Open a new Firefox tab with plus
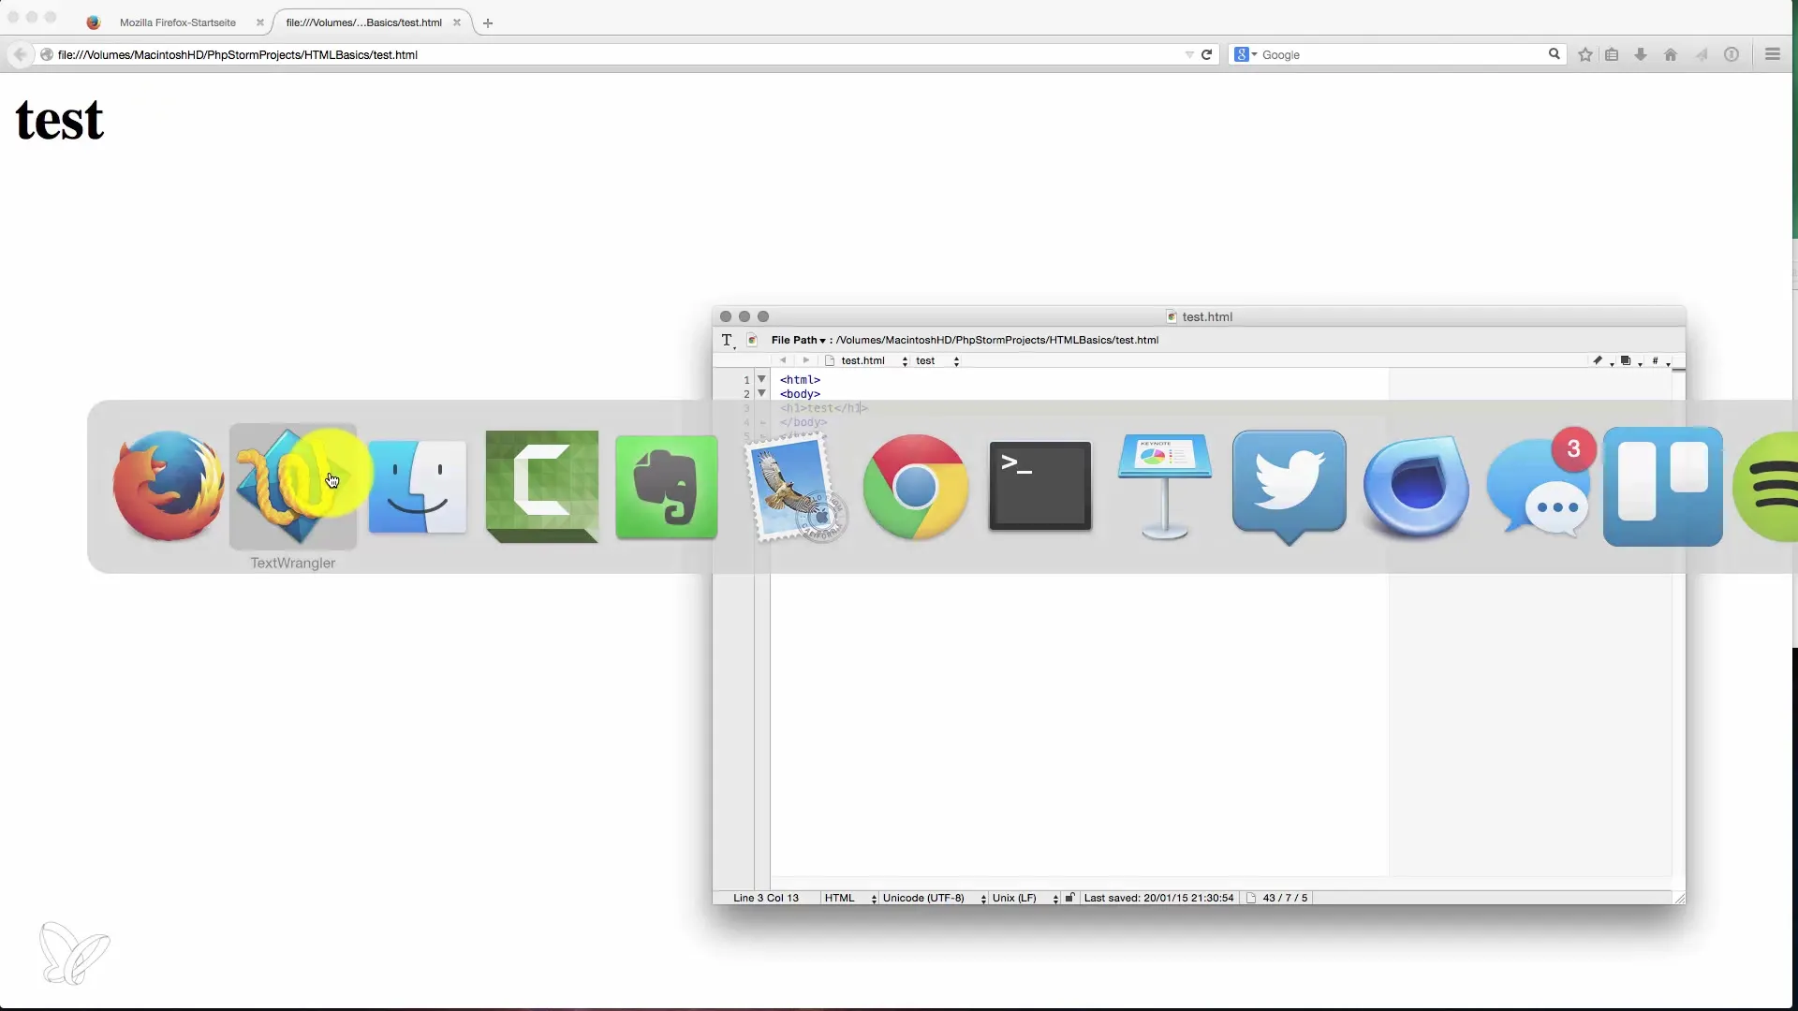The height and width of the screenshot is (1011, 1798). (x=488, y=22)
